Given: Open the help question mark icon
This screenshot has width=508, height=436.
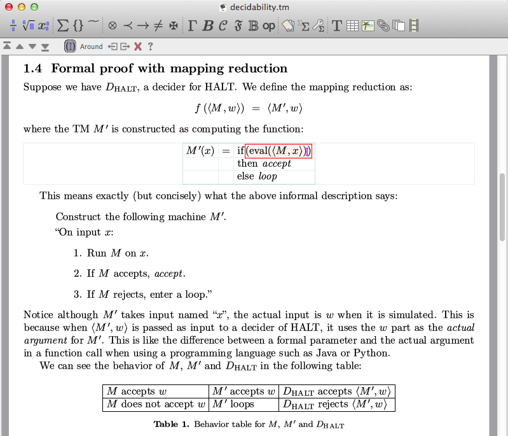Looking at the screenshot, I should 150,46.
